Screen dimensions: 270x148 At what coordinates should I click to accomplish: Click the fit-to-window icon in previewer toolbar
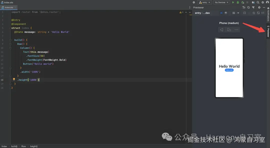[x=258, y=13]
